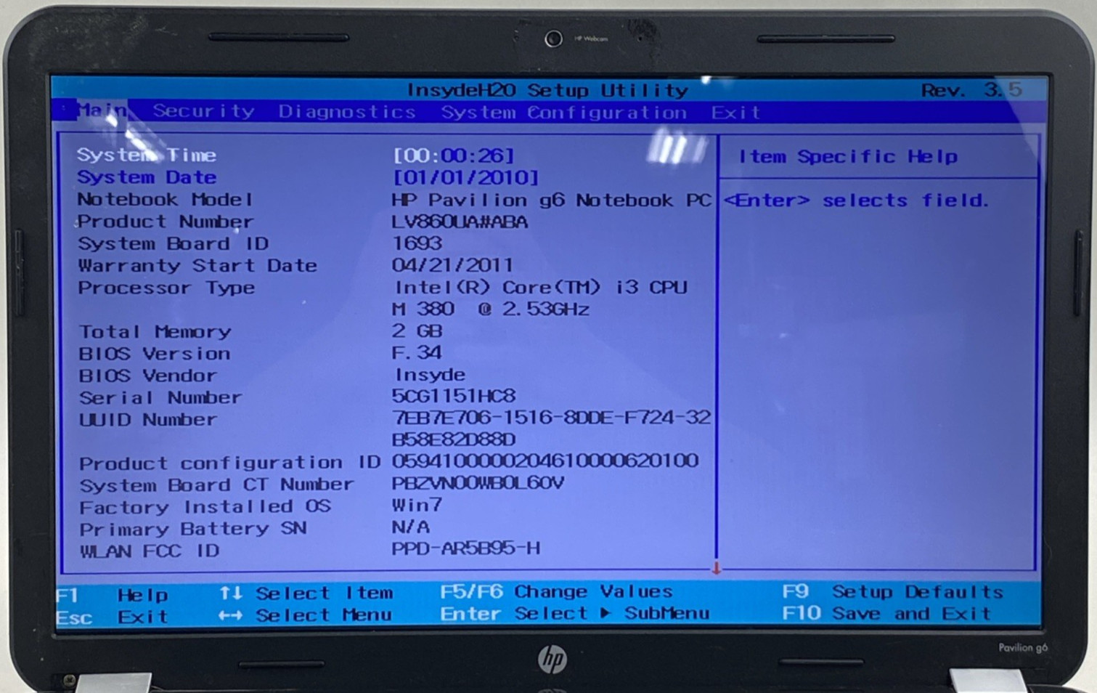The width and height of the screenshot is (1097, 693).
Task: Click the UUID Number label
Action: click(x=148, y=419)
